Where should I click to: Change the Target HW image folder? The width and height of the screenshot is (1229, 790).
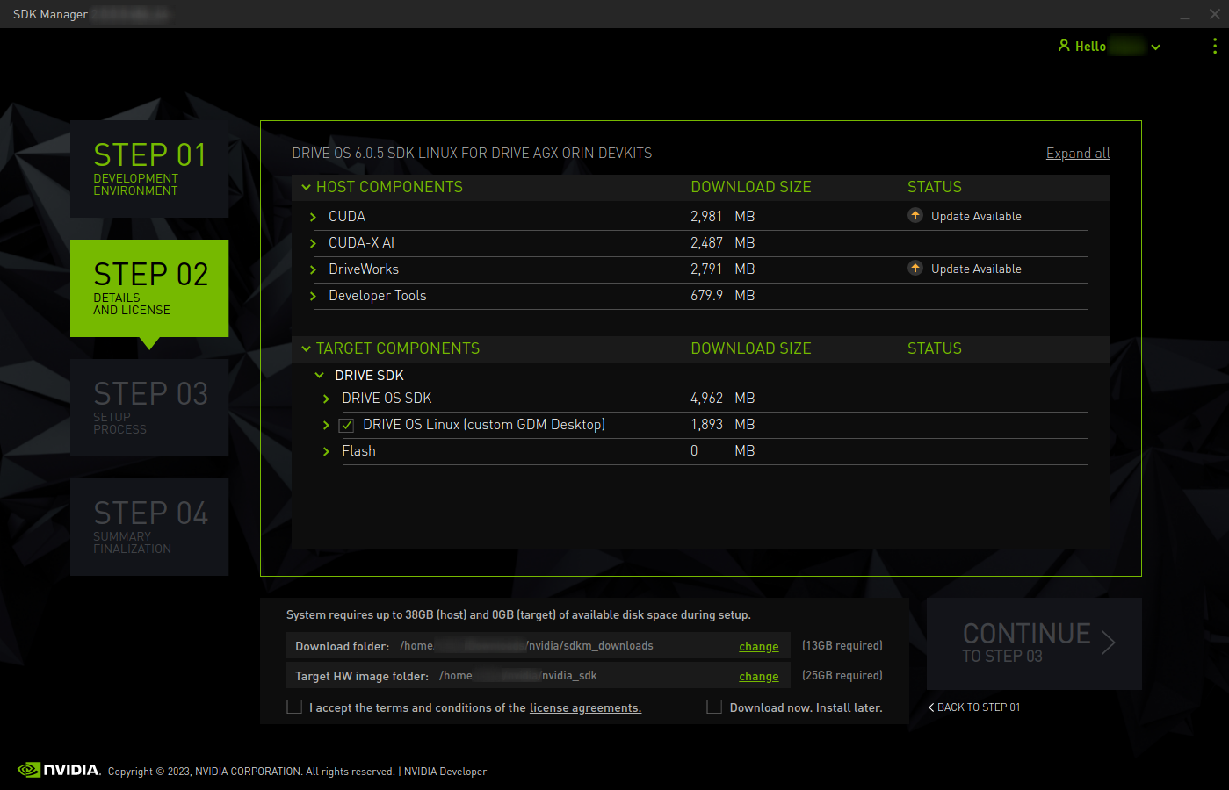758,676
